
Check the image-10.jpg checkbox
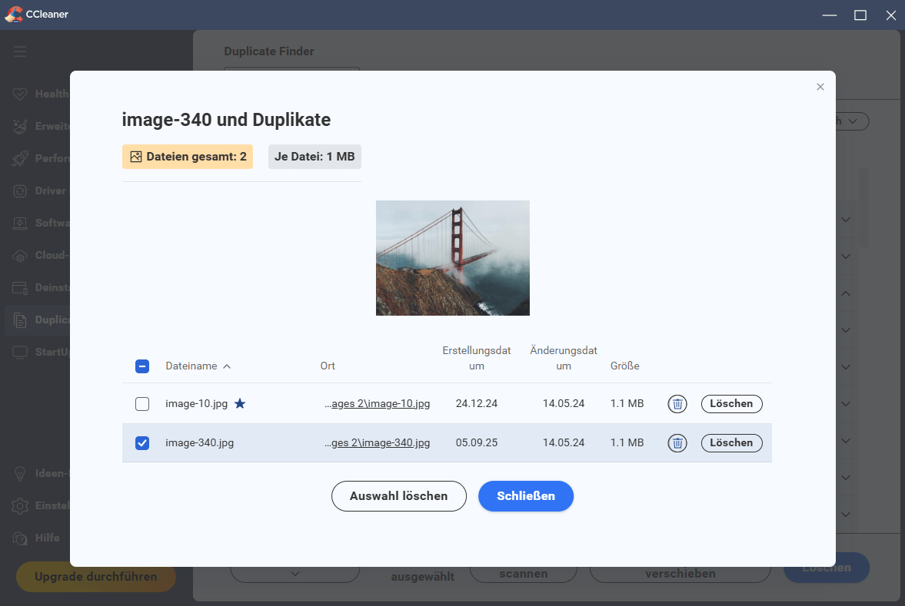(142, 404)
